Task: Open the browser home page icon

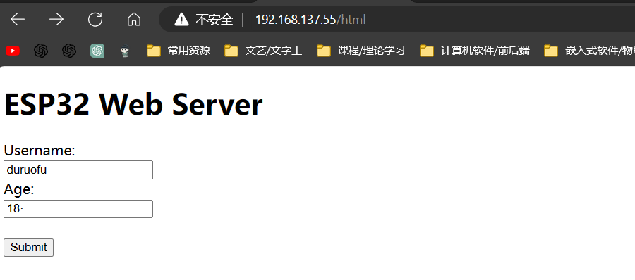Action: (134, 19)
